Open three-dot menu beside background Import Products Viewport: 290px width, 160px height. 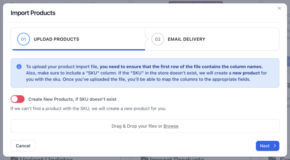click(x=251, y=158)
